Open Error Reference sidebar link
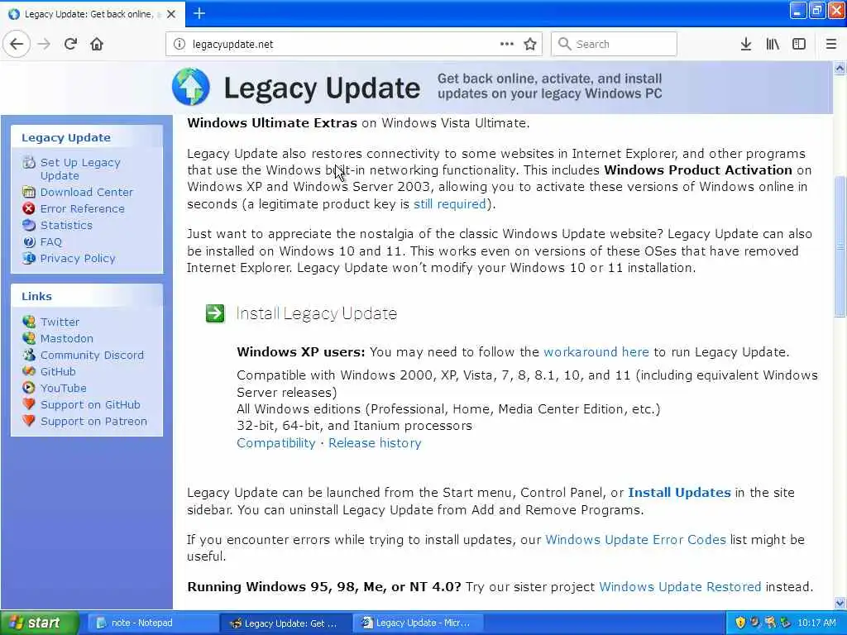 click(82, 209)
